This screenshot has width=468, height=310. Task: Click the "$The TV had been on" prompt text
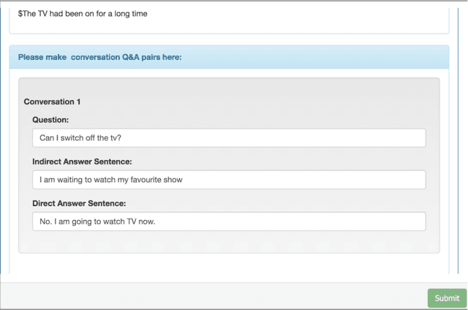pyautogui.click(x=58, y=13)
